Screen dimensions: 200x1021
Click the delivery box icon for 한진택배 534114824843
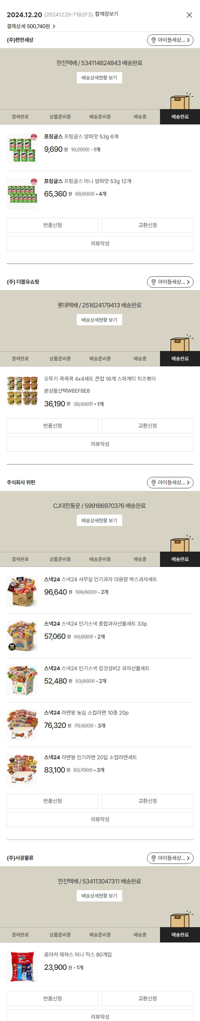[181, 102]
